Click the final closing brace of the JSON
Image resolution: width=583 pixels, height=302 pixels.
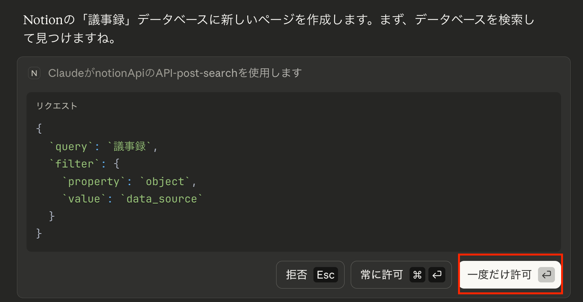(39, 233)
